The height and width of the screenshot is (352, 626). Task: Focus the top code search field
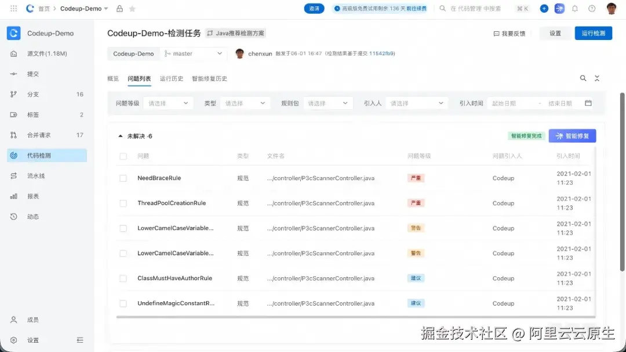point(475,8)
